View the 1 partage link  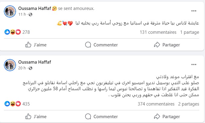(x=190, y=32)
